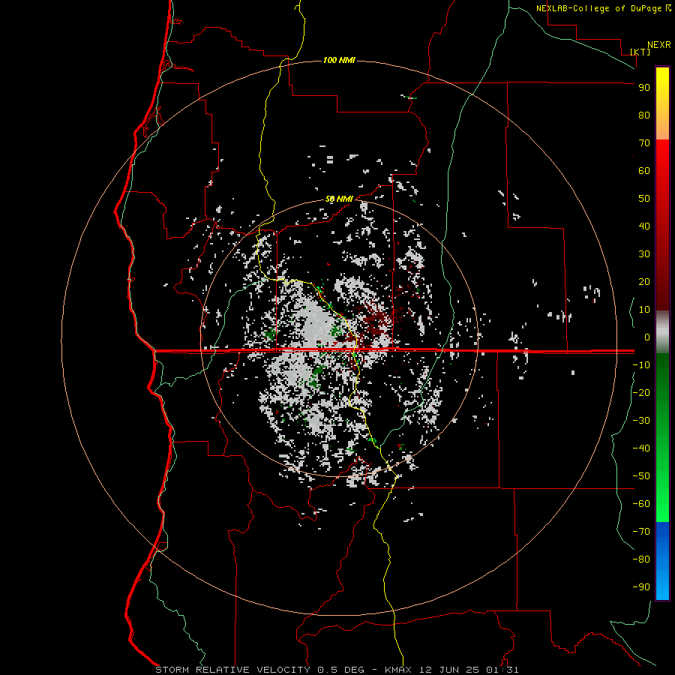Screen dimensions: 675x675
Task: Click the -10 value on velocity scale
Action: [641, 365]
